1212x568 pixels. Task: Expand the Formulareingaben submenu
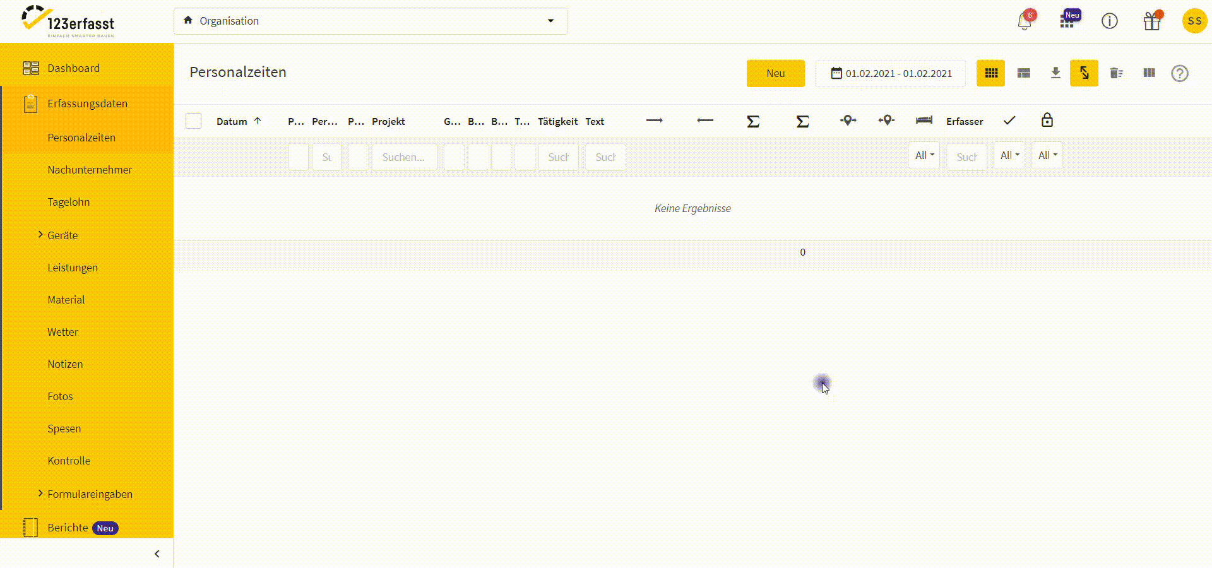point(40,494)
